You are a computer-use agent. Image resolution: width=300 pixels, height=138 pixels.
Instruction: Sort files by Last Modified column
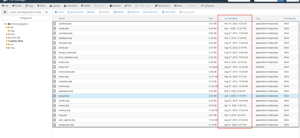click(x=230, y=18)
